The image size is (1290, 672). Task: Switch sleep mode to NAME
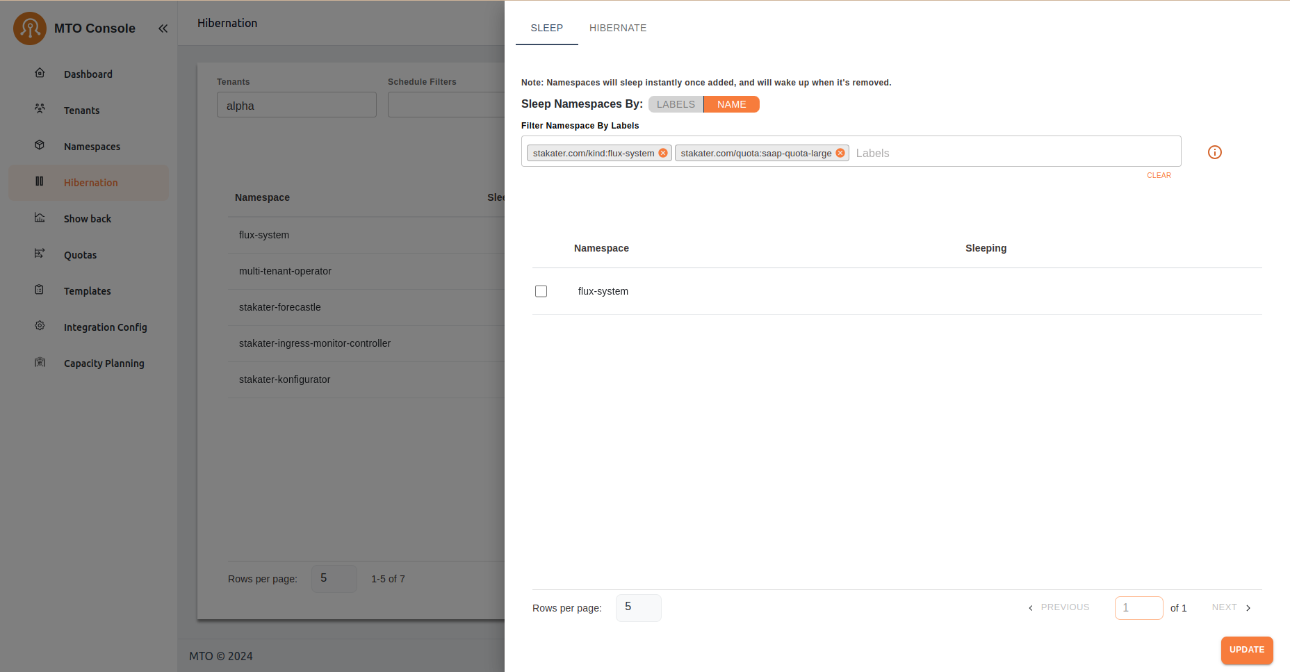point(731,104)
